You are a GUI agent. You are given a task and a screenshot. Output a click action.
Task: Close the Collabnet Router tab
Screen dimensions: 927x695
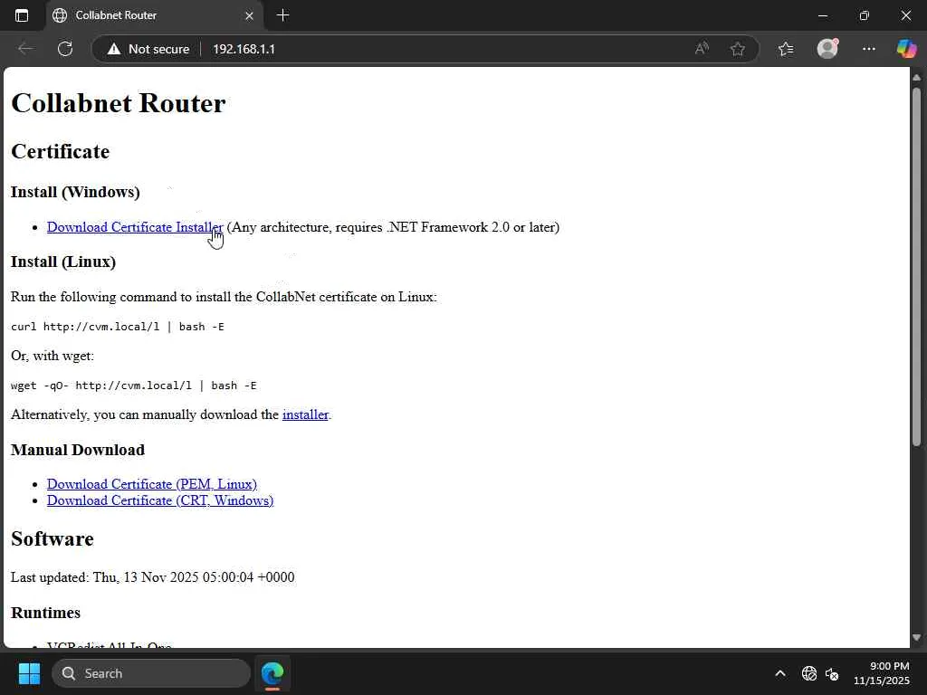pos(250,16)
